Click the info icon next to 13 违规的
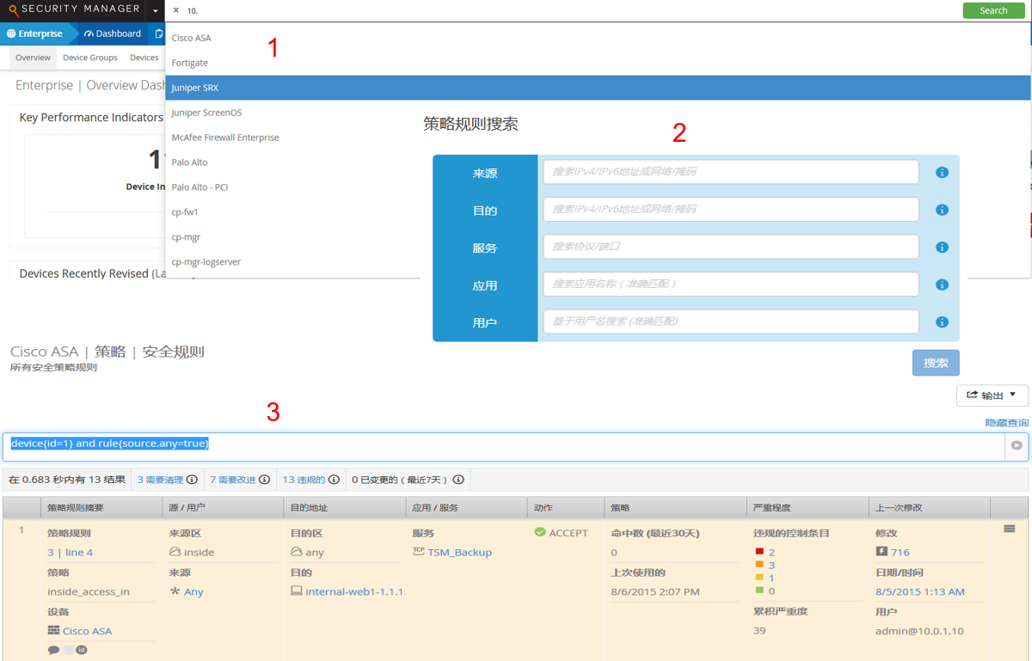1032x661 pixels. pos(334,480)
